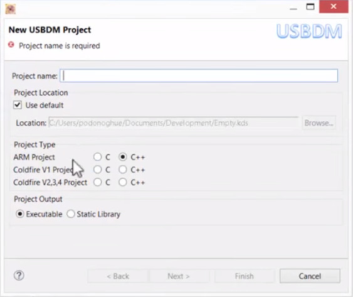
Task: Click the < Back button
Action: (118, 276)
